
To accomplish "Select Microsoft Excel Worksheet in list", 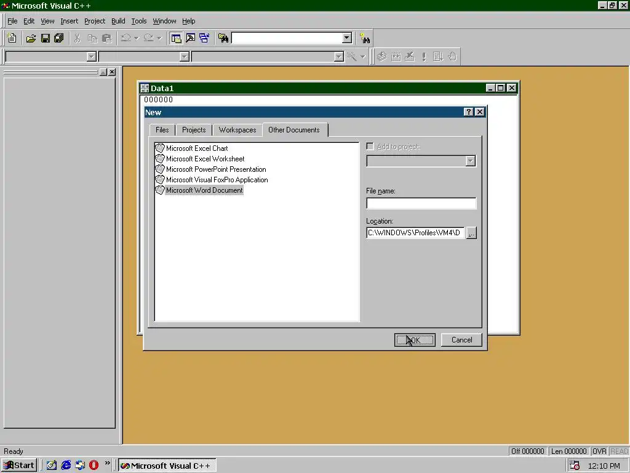I will (x=205, y=159).
